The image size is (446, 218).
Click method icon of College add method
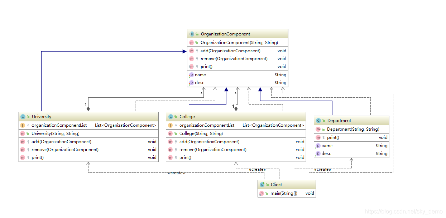170,142
